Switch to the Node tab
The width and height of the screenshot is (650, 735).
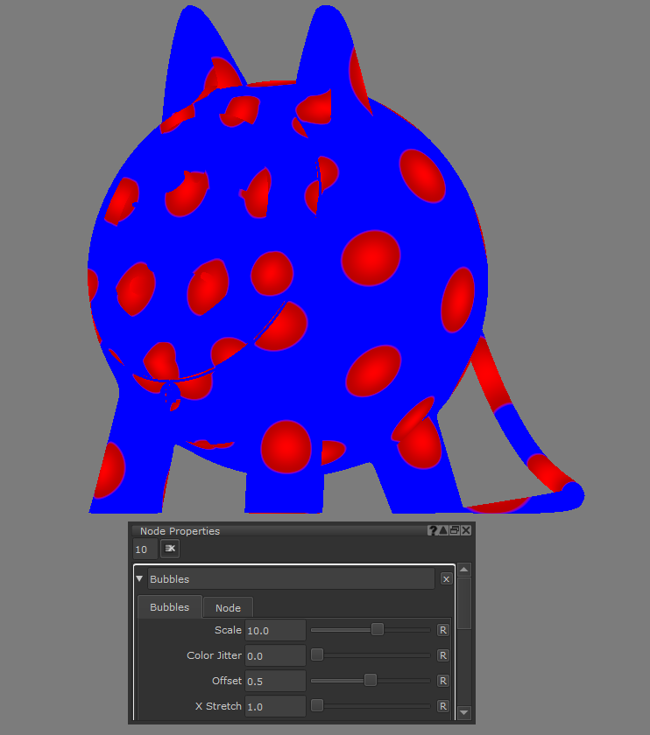228,607
